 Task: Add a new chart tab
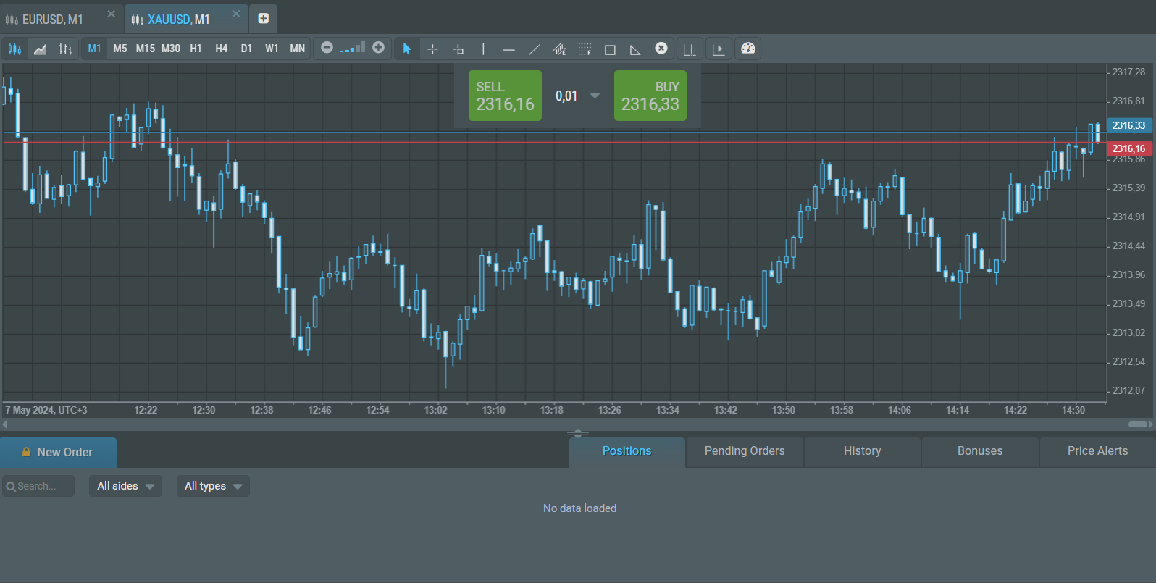(264, 19)
